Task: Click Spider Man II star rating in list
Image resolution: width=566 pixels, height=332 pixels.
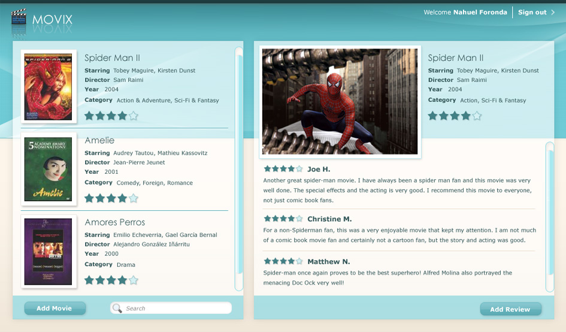Action: (111, 116)
